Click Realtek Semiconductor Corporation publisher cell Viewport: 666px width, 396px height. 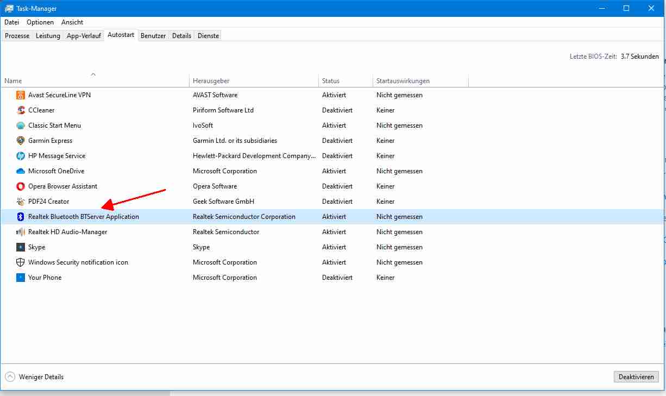[x=244, y=217]
